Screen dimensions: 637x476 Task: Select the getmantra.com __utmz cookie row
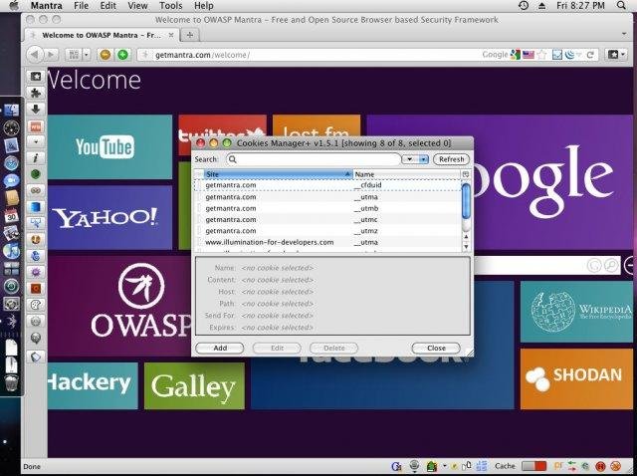(x=327, y=231)
